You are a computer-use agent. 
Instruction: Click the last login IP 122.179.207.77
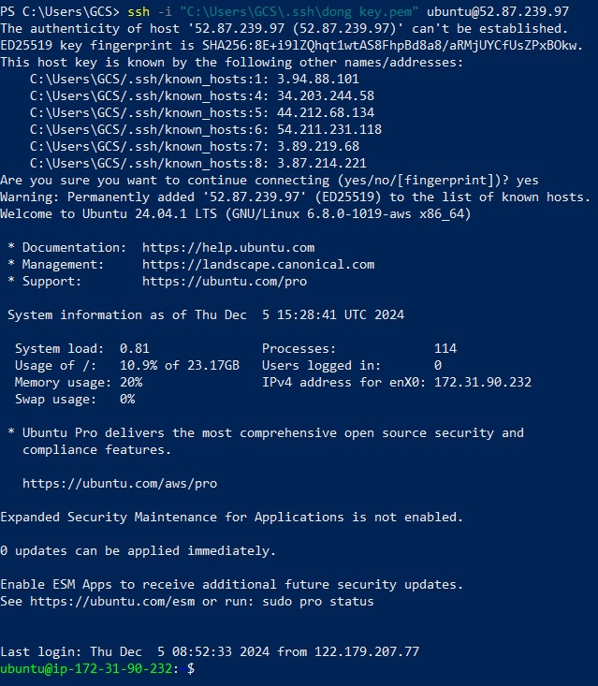(367, 652)
